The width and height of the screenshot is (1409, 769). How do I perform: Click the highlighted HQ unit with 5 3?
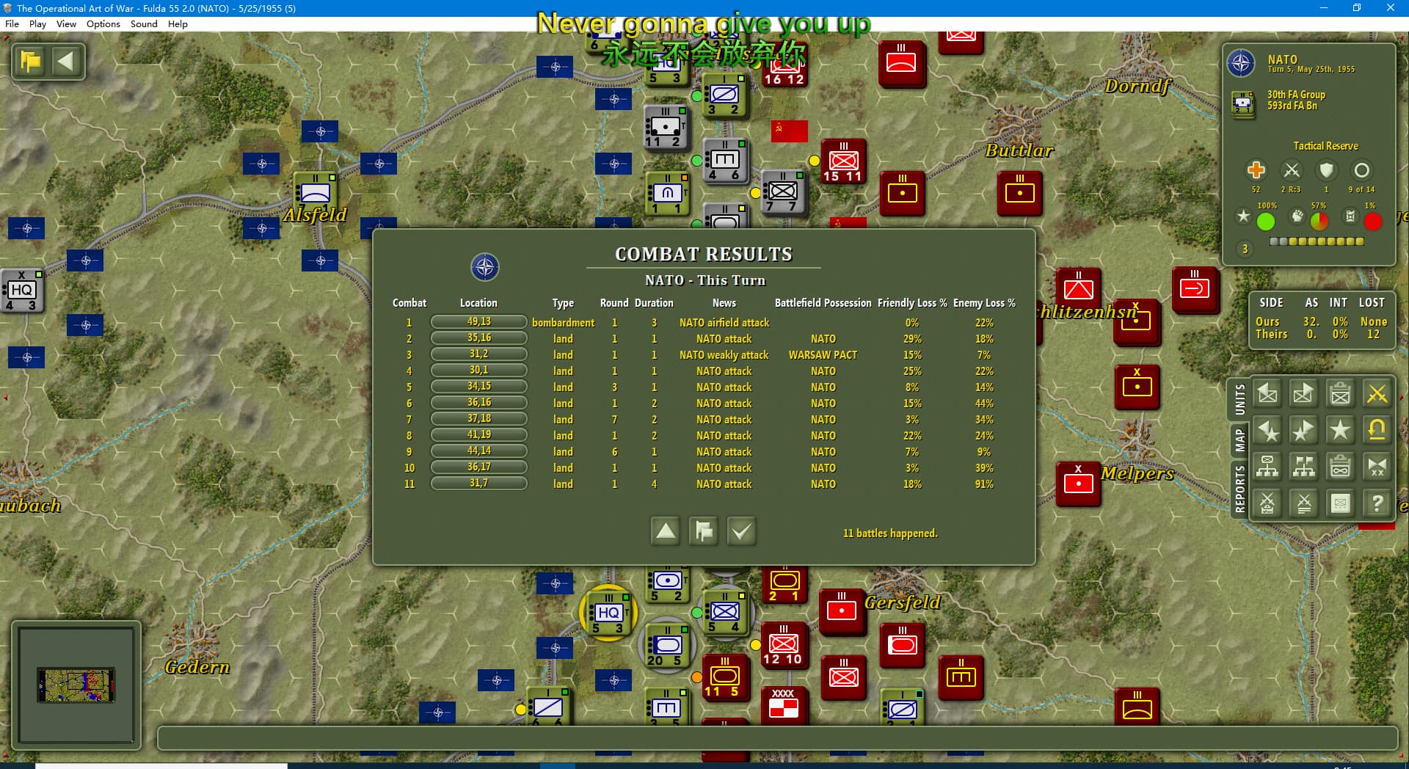click(x=608, y=613)
